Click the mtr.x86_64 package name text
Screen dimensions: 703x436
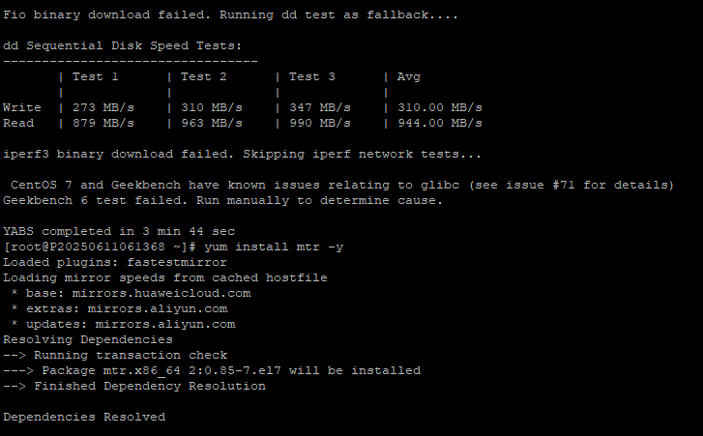pyautogui.click(x=142, y=371)
